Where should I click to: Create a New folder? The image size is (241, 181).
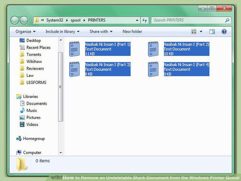point(132,31)
